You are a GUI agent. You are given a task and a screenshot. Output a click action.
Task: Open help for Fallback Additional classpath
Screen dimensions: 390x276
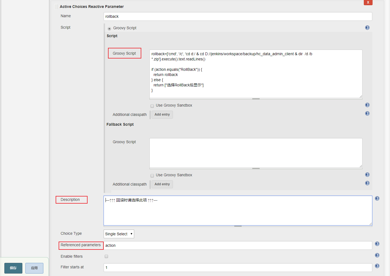367,183
